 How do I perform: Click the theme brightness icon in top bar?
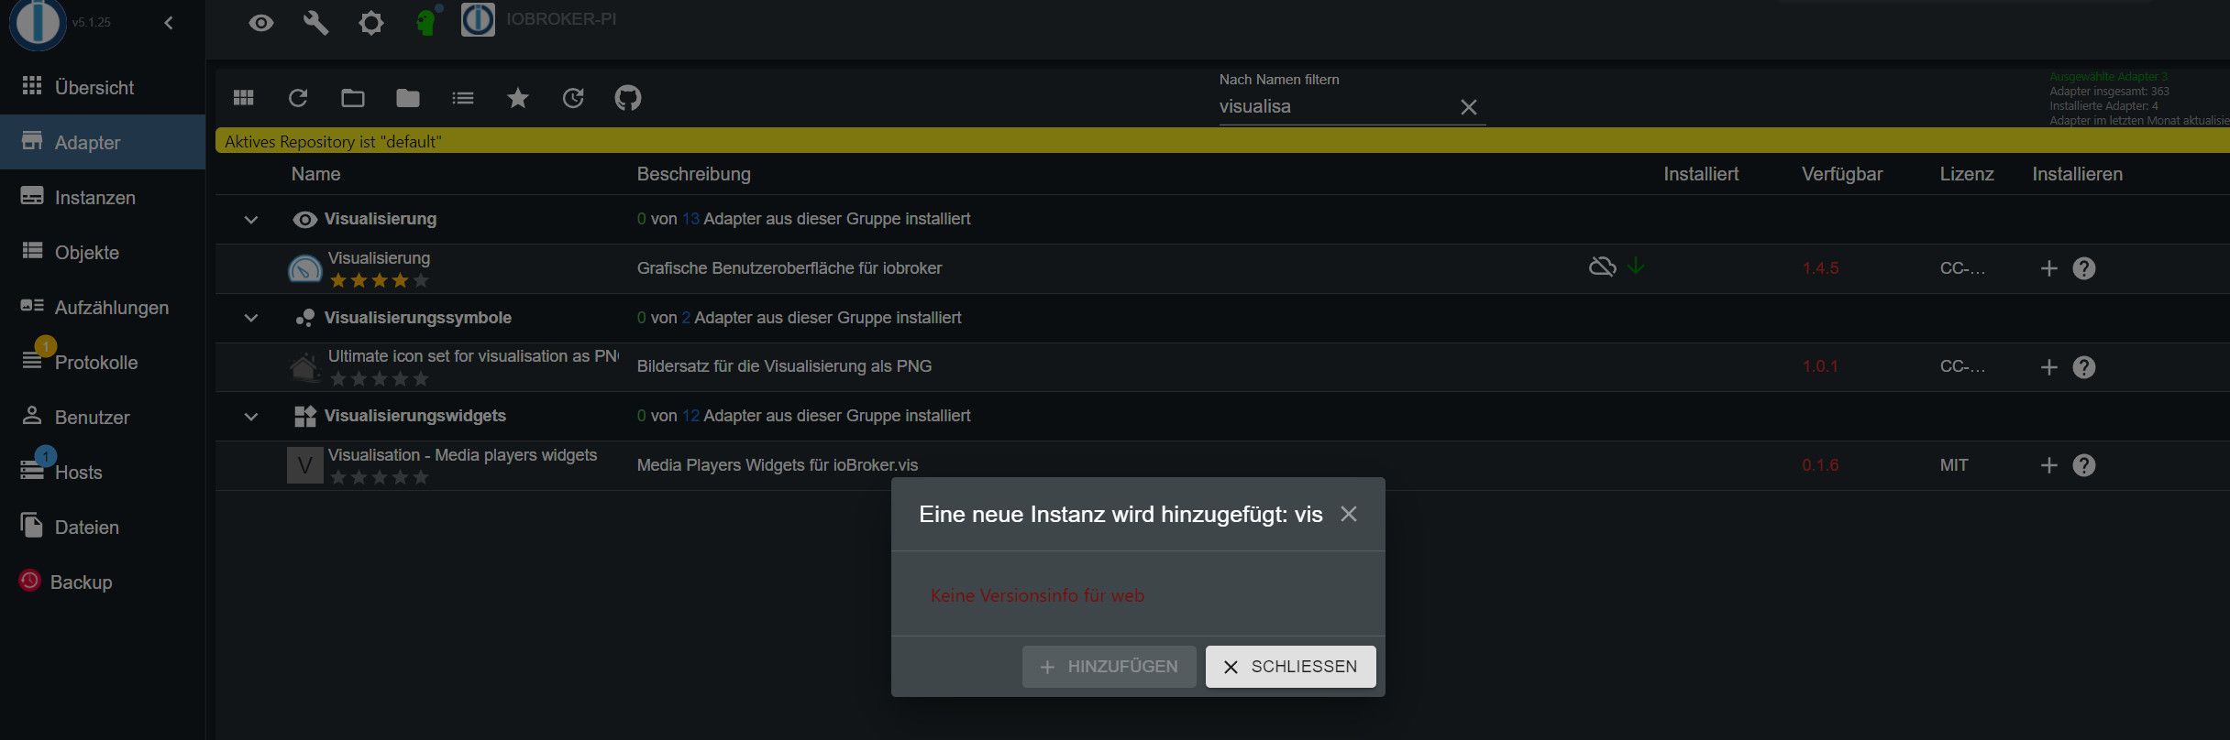[x=370, y=23]
